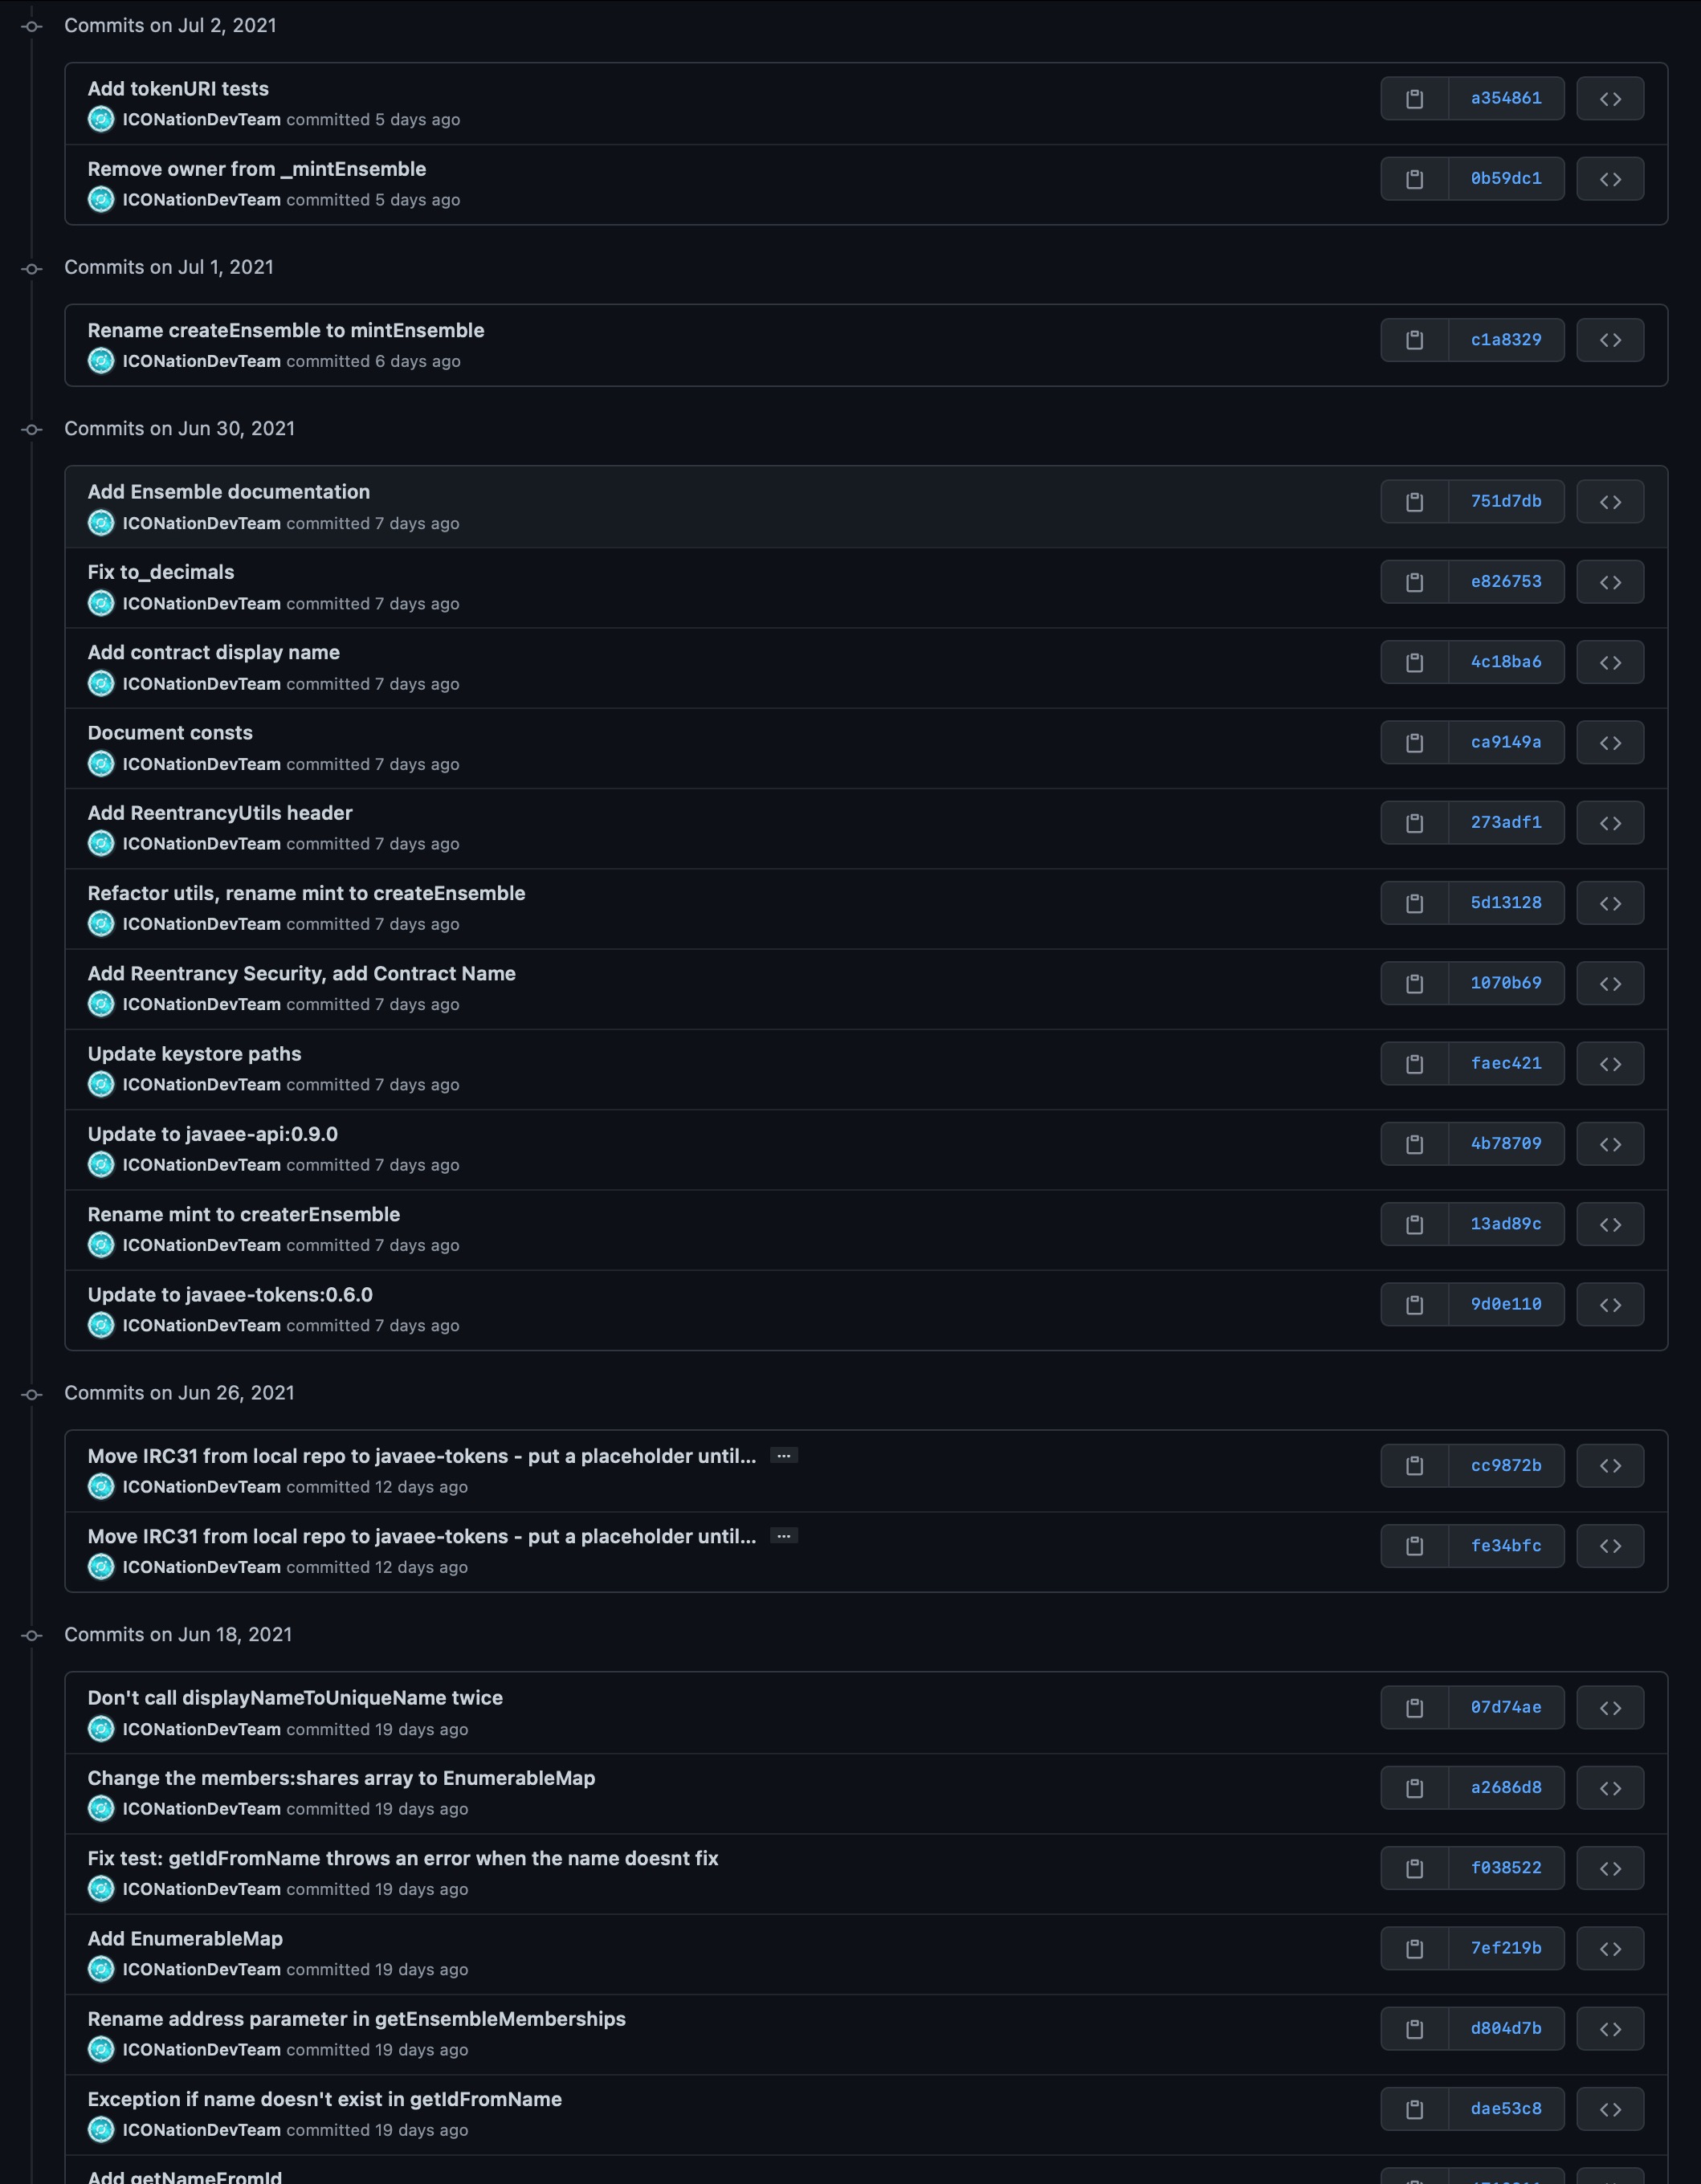Expand description of commit cc9872b
Image resolution: width=1701 pixels, height=2184 pixels.
784,1456
